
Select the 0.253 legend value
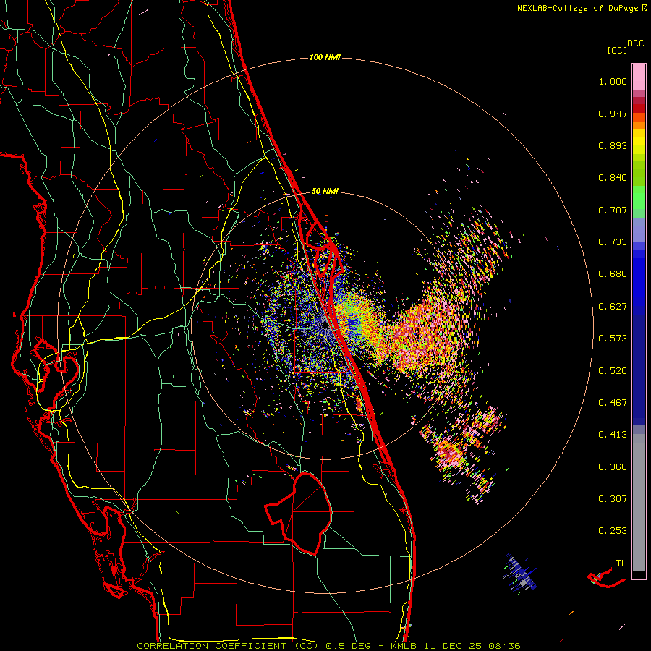613,531
